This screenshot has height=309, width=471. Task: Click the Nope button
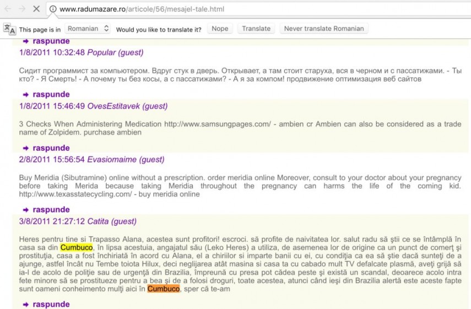(x=220, y=29)
